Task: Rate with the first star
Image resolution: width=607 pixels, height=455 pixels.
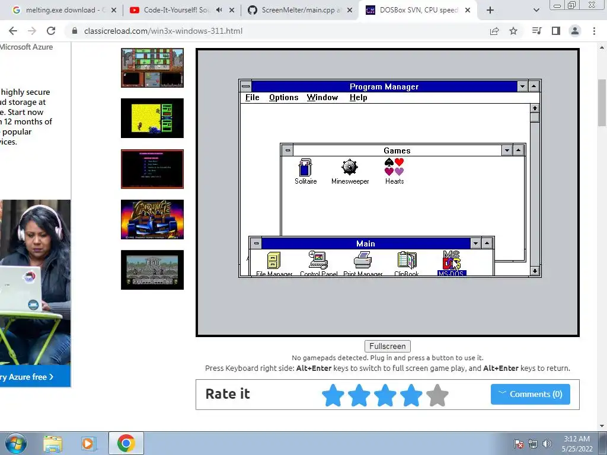Action: pyautogui.click(x=333, y=395)
